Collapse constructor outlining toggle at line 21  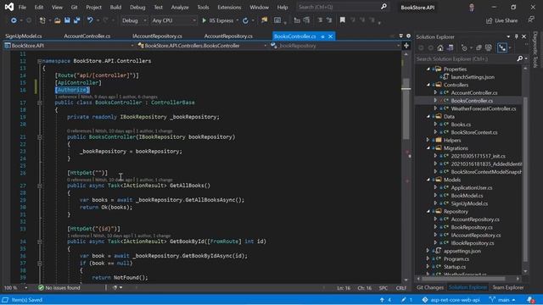point(40,137)
